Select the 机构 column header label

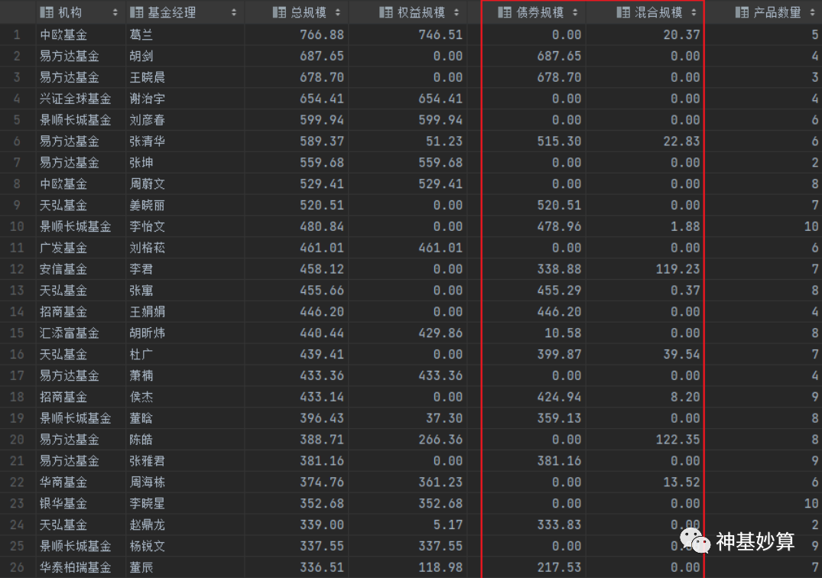pos(70,12)
